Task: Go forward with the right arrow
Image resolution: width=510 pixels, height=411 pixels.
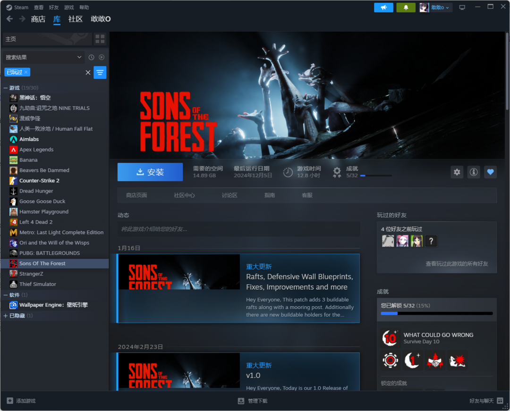Action: 22,19
